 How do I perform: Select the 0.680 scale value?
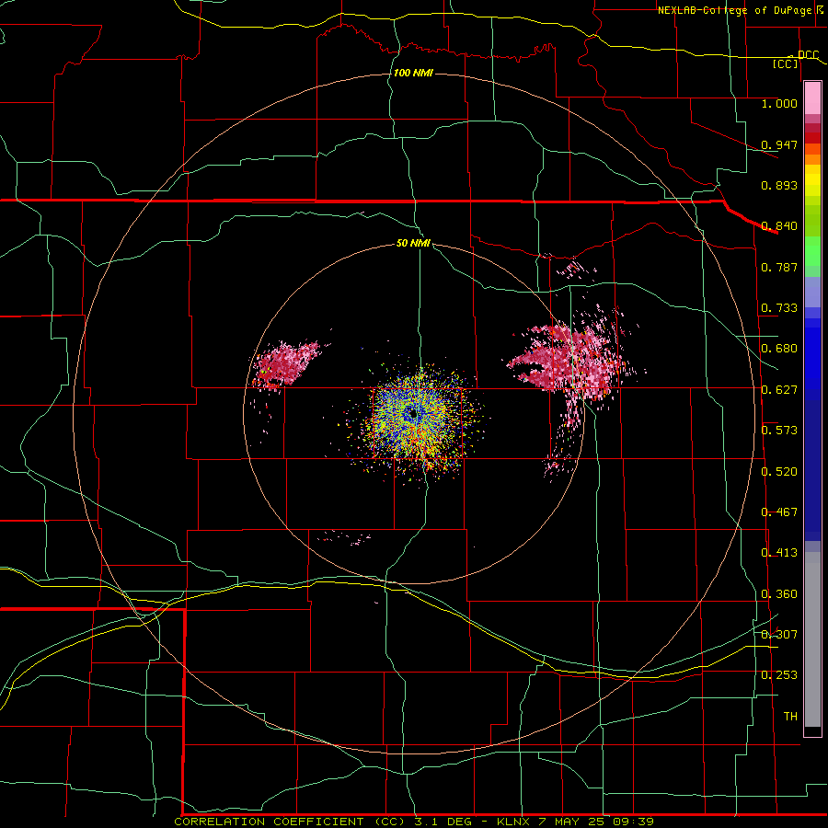[779, 349]
